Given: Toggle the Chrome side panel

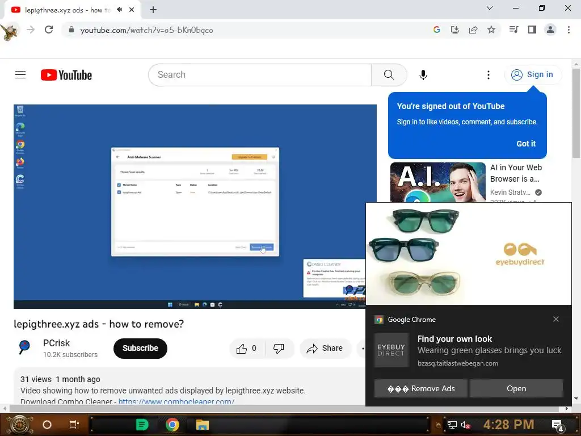Looking at the screenshot, I should (x=532, y=30).
